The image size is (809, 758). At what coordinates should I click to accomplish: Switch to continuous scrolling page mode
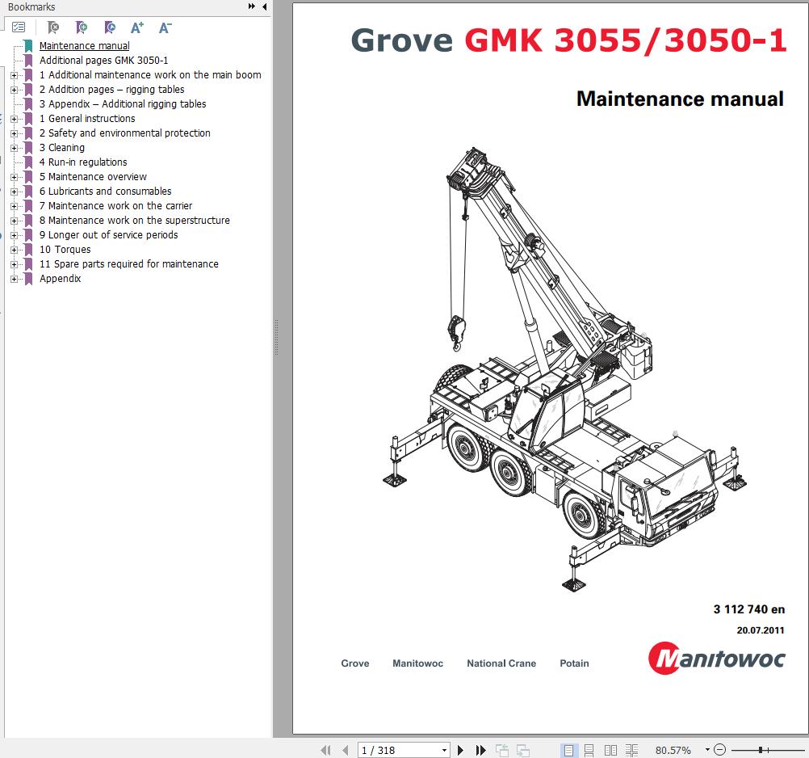click(x=589, y=750)
